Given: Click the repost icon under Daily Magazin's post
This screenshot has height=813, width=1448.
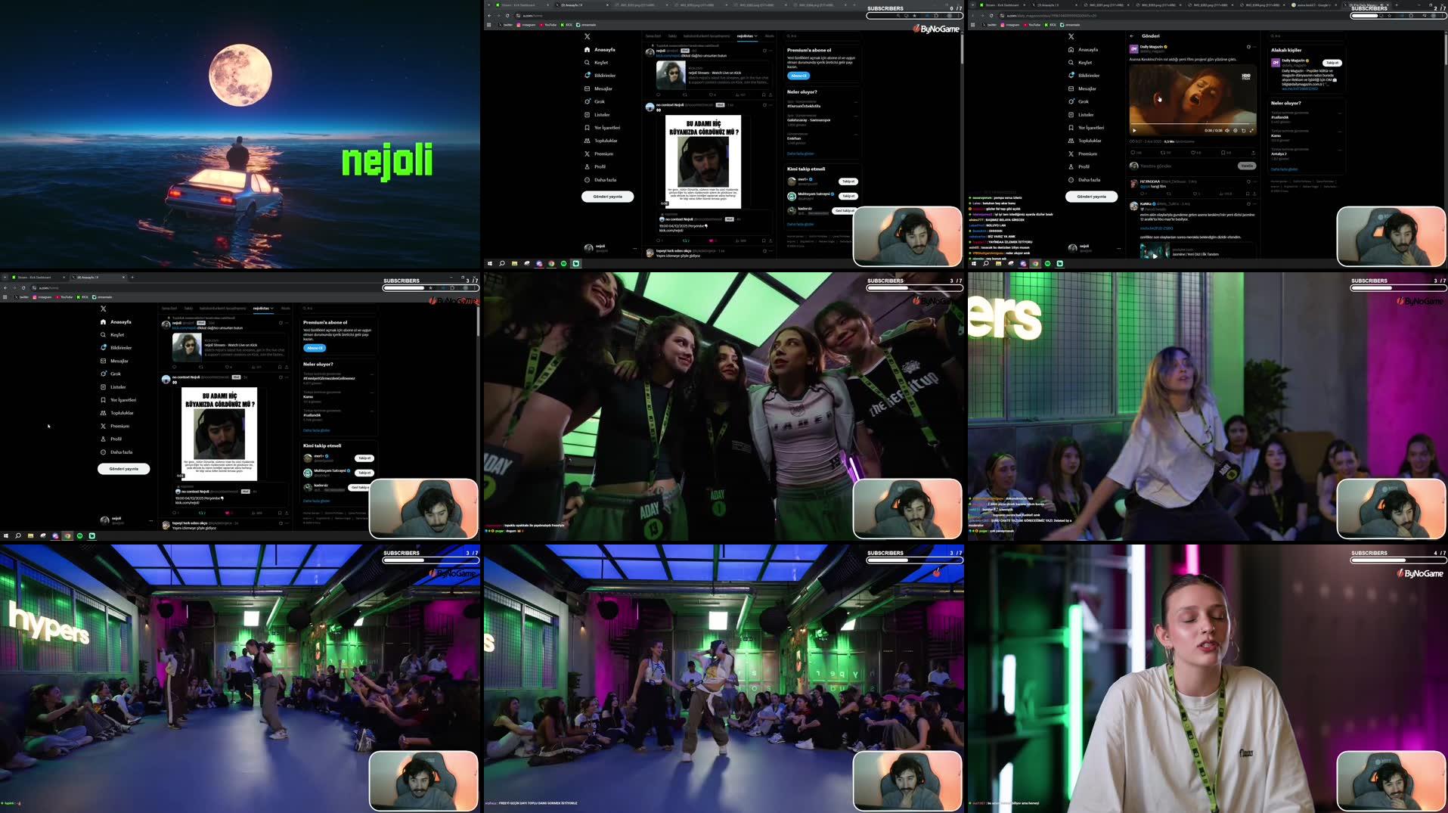Looking at the screenshot, I should [x=1163, y=153].
